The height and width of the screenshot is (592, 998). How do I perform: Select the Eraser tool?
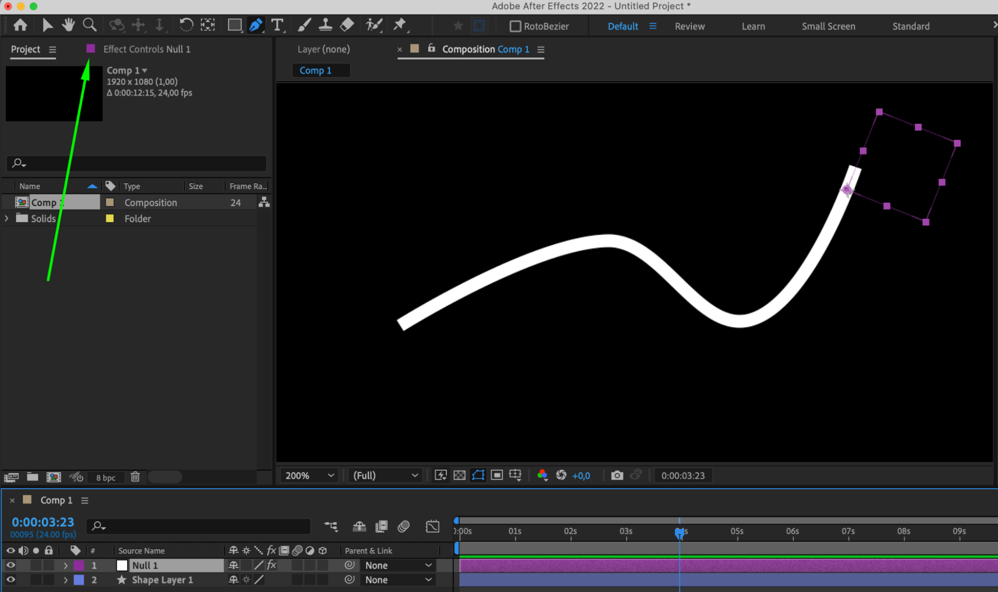[346, 24]
